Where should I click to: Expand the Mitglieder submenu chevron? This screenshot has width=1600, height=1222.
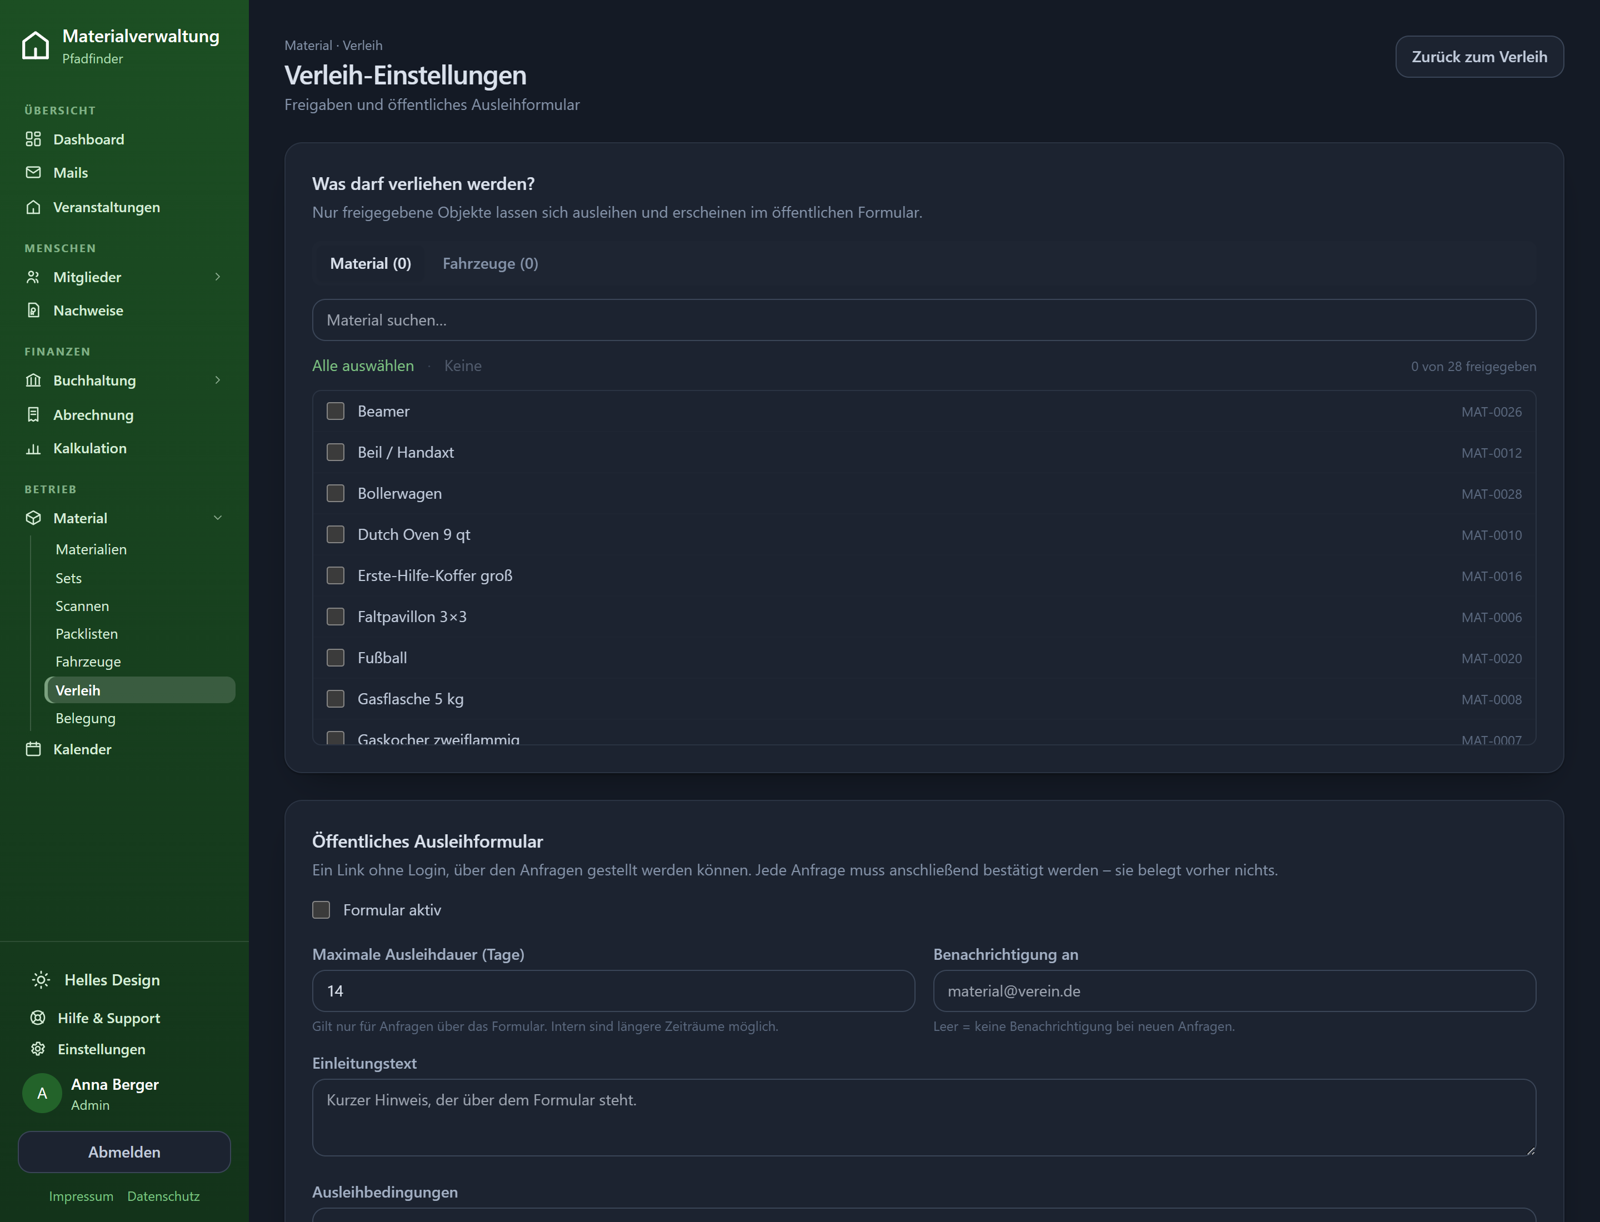click(x=218, y=277)
